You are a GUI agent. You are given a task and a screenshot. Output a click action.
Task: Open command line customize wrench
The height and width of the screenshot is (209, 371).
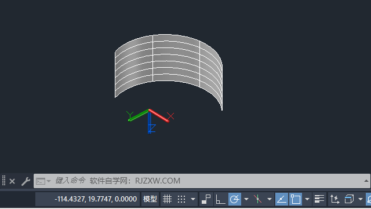tap(26, 181)
